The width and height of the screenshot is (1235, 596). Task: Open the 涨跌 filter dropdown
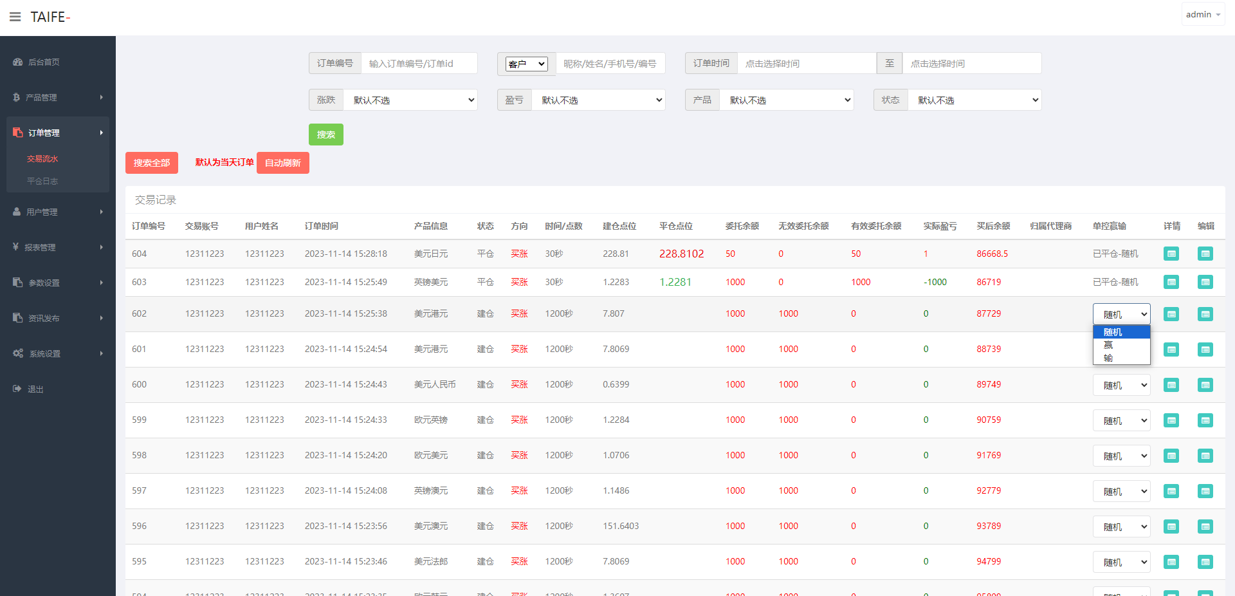pyautogui.click(x=410, y=100)
